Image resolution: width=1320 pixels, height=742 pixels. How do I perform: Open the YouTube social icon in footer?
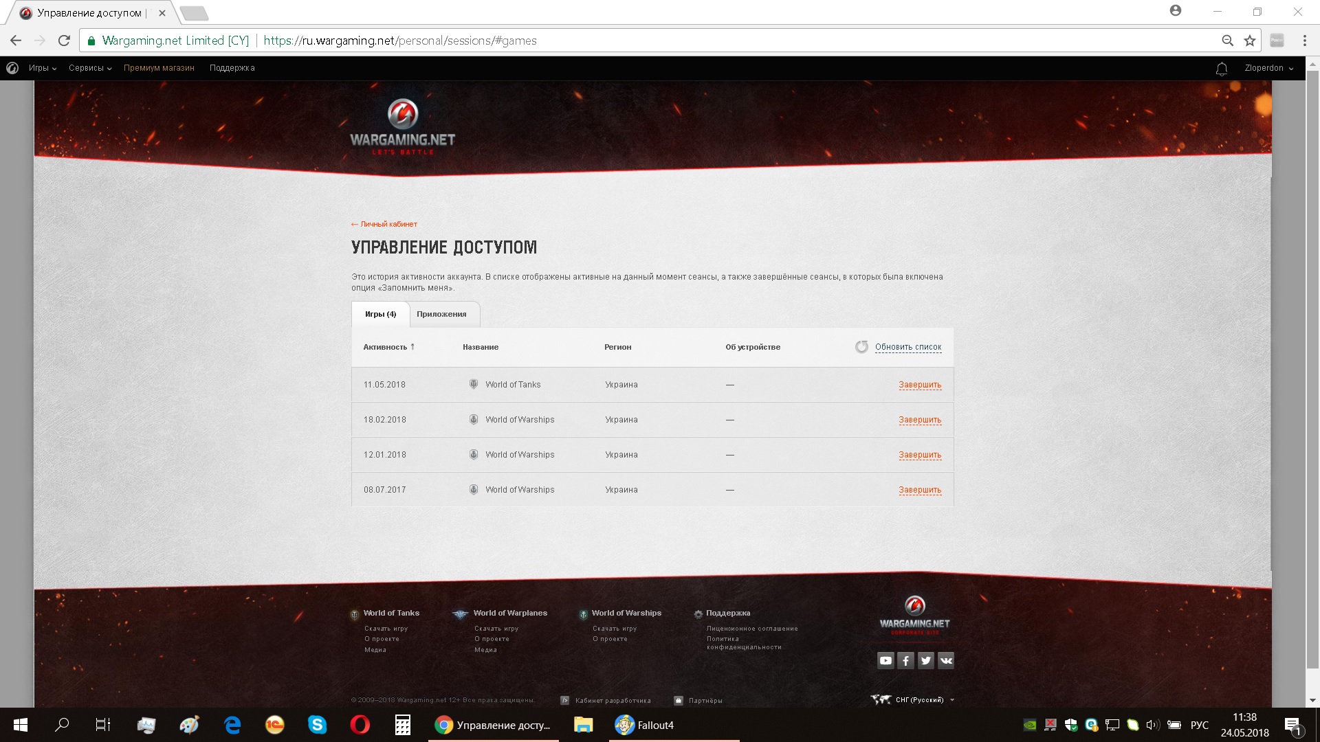pyautogui.click(x=885, y=661)
